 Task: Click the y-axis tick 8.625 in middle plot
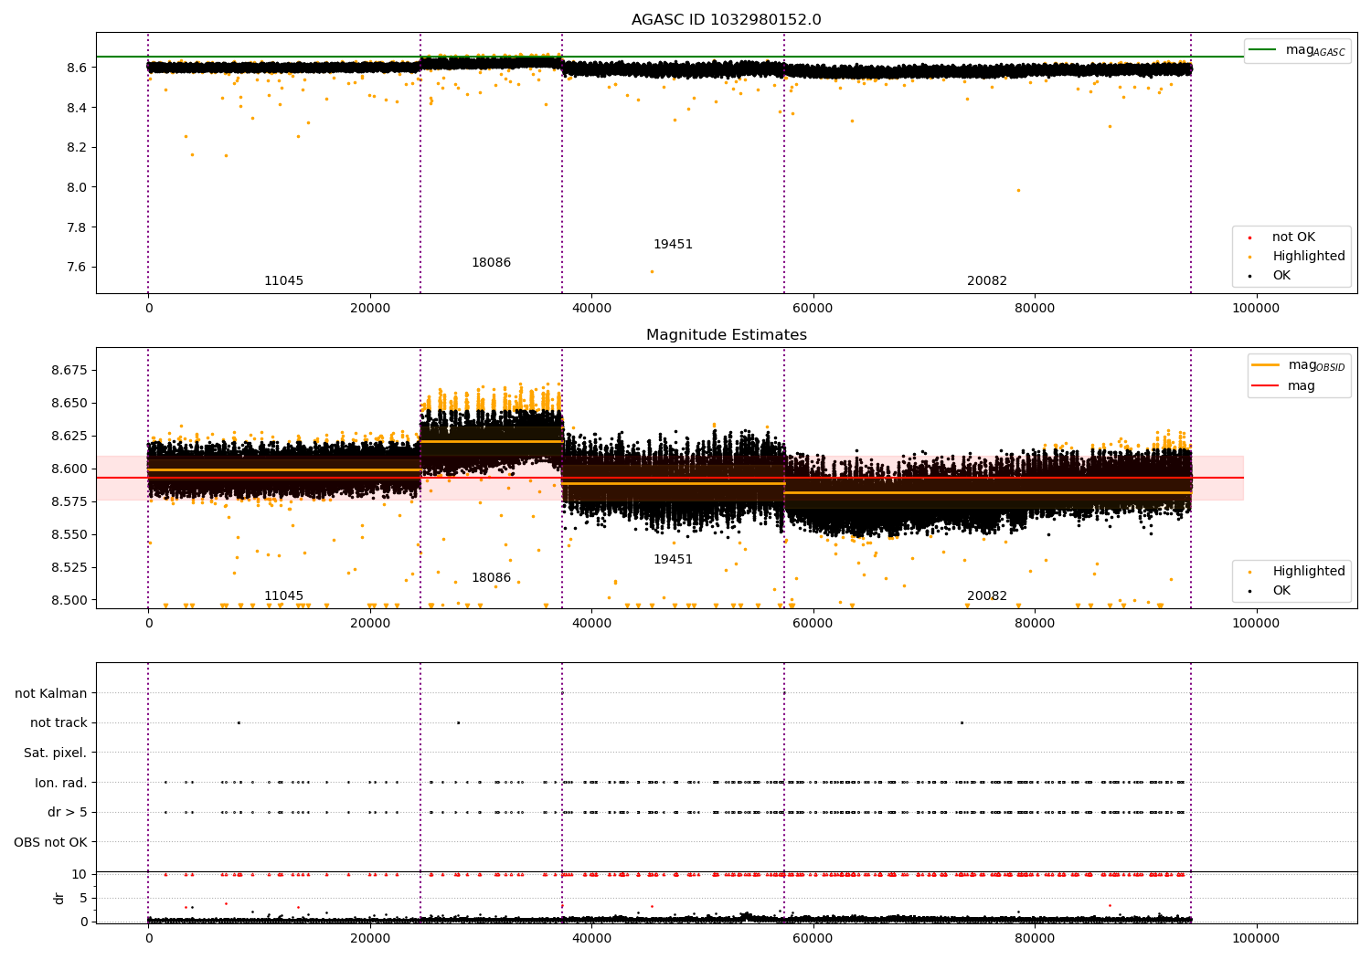click(x=69, y=437)
